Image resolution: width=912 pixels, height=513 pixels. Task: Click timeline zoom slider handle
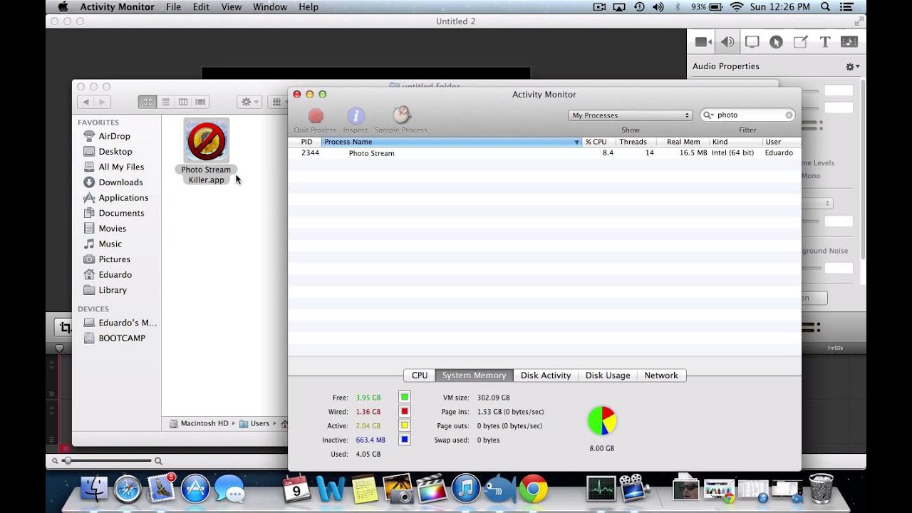coord(67,461)
